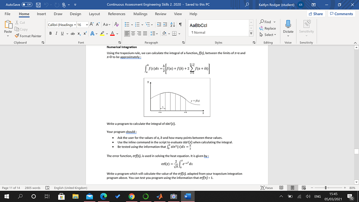Toggle Bold formatting

point(50,33)
